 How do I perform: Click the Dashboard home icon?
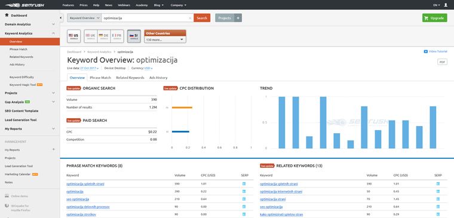(7, 15)
